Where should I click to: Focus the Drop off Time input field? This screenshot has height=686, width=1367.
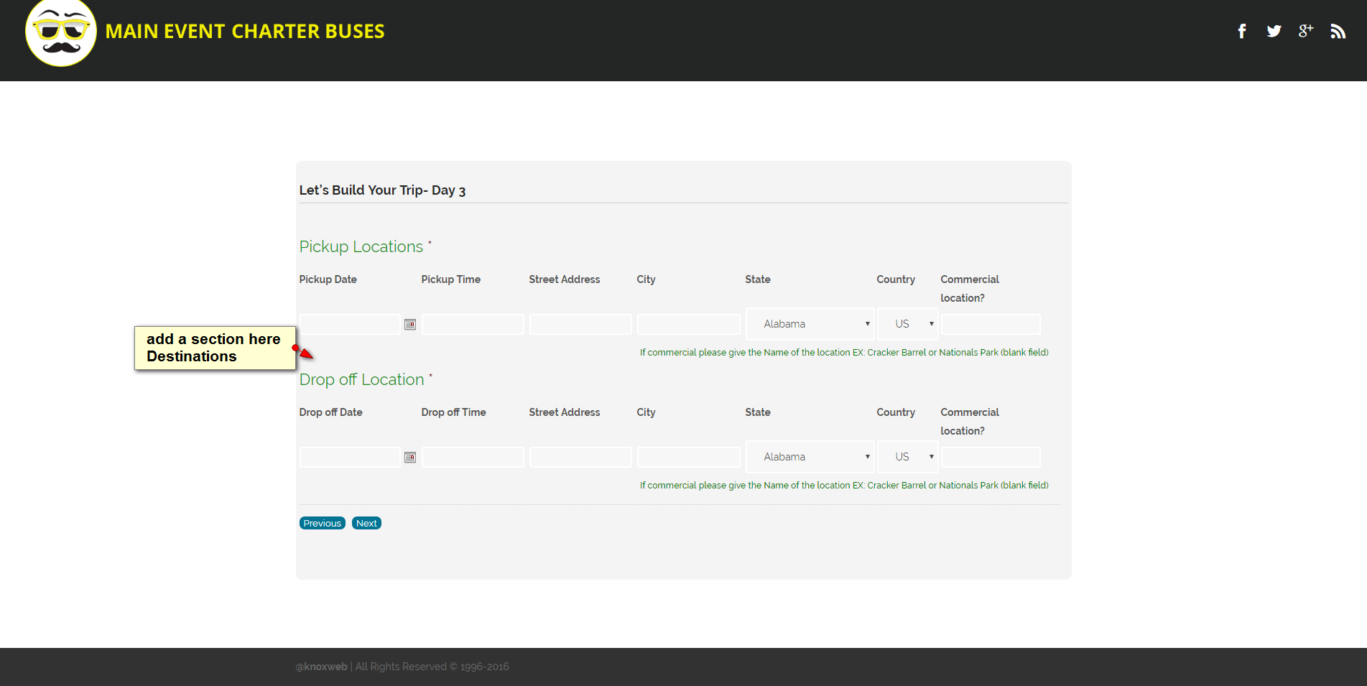click(x=473, y=457)
